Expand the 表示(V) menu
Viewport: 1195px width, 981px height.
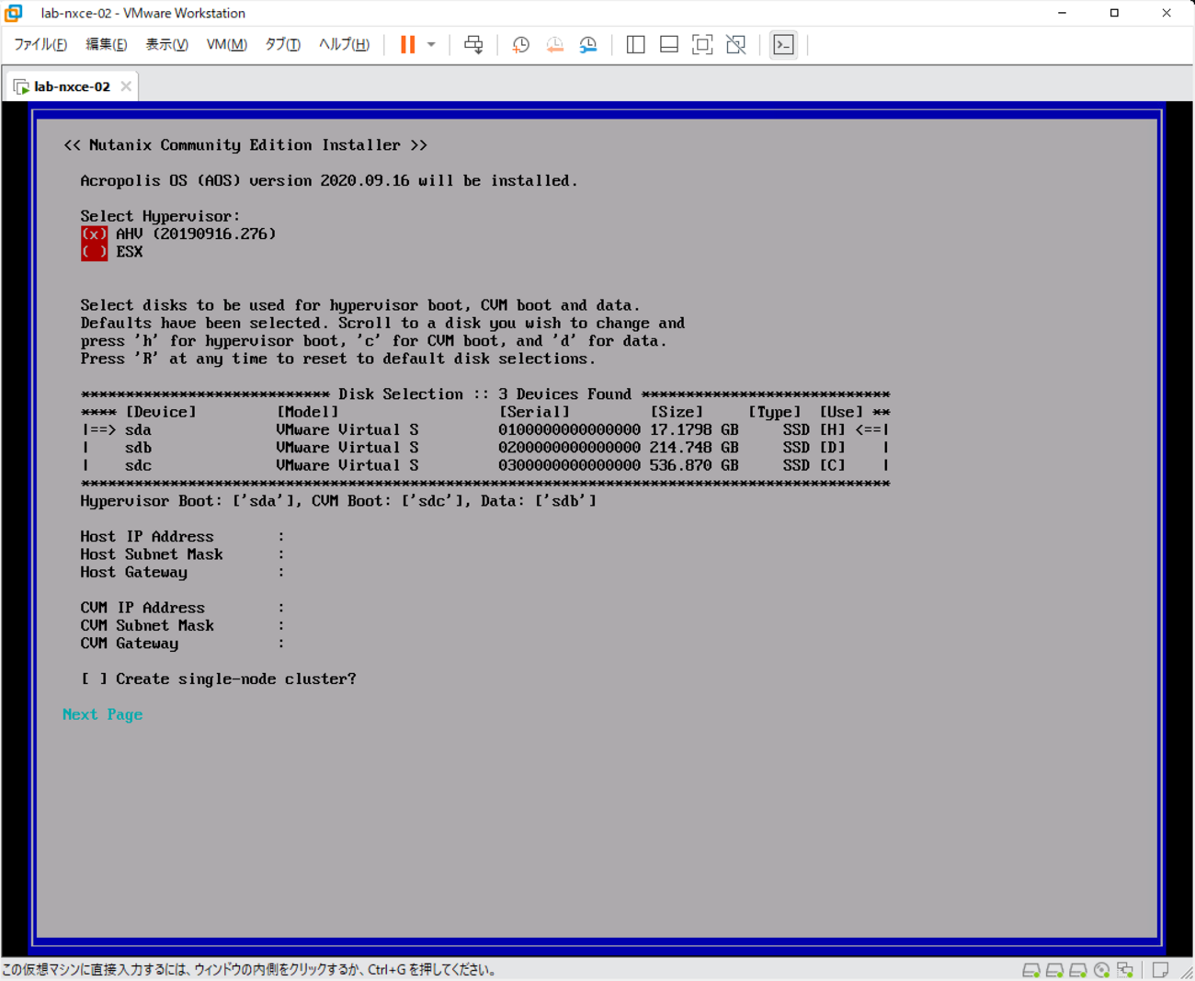coord(166,44)
